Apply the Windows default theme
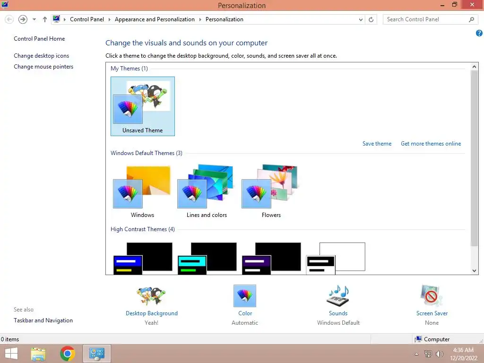The image size is (484, 363). [x=142, y=191]
